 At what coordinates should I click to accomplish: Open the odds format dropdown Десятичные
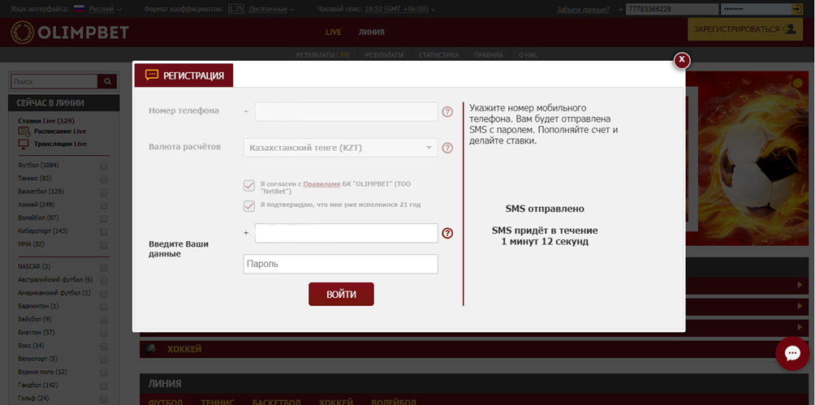270,9
